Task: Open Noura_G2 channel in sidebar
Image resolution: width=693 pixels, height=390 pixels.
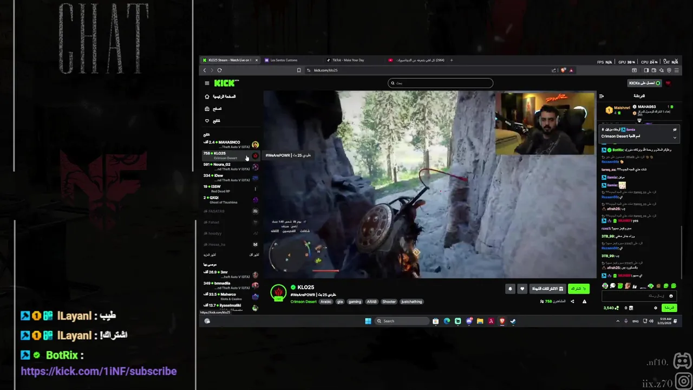Action: tap(231, 167)
